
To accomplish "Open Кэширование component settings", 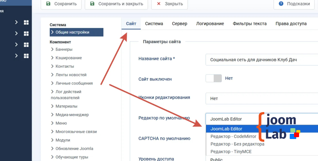I will pos(69,58).
